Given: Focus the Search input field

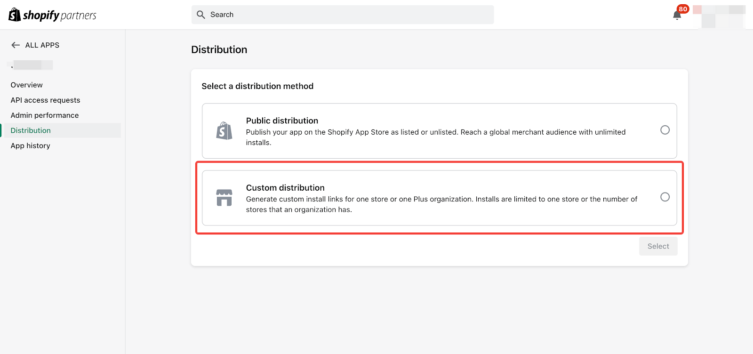Looking at the screenshot, I should pyautogui.click(x=348, y=15).
